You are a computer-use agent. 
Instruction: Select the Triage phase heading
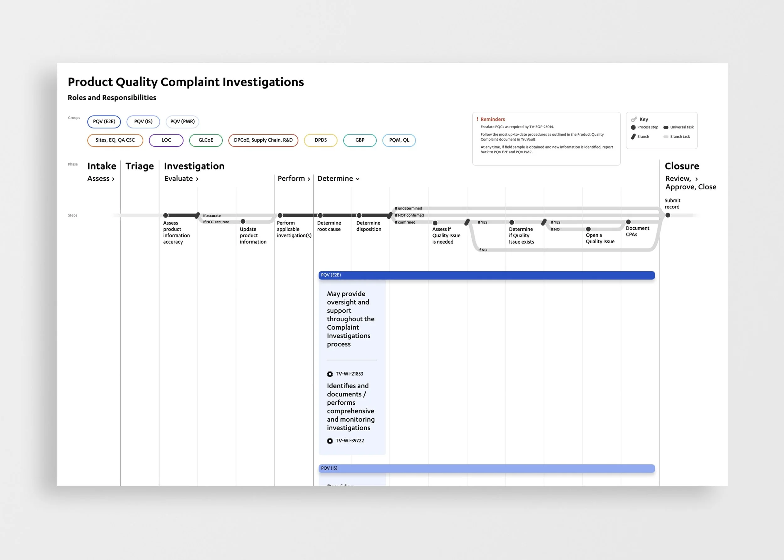point(139,166)
